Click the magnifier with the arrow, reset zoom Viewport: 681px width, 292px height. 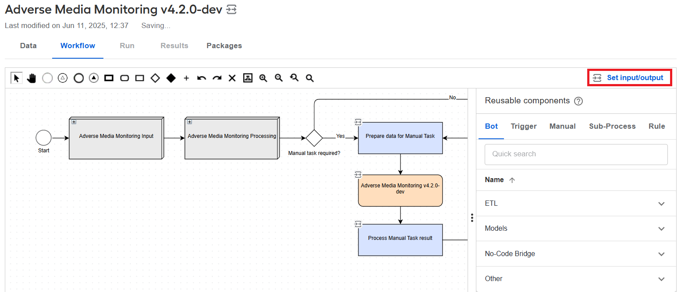pos(294,78)
